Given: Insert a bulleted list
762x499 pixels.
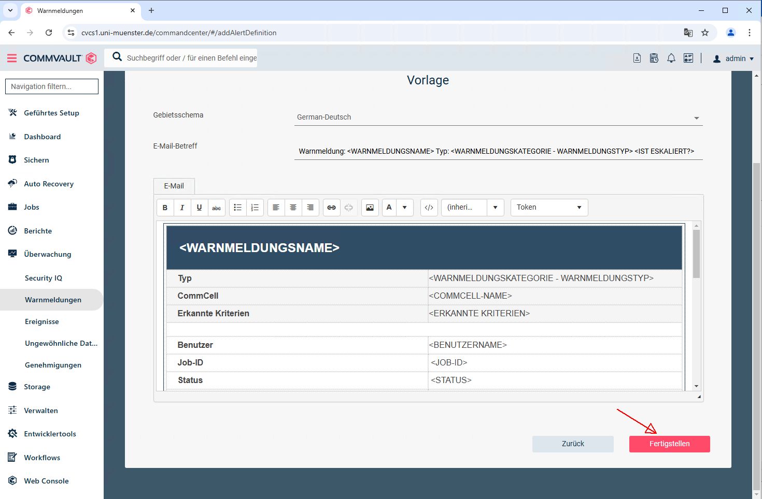Looking at the screenshot, I should [237, 208].
